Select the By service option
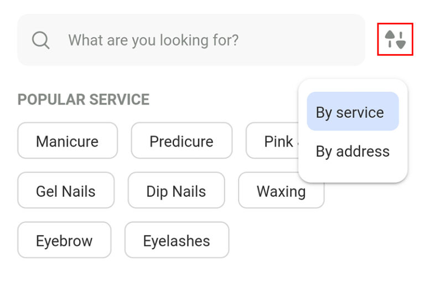The height and width of the screenshot is (287, 425). point(353,111)
